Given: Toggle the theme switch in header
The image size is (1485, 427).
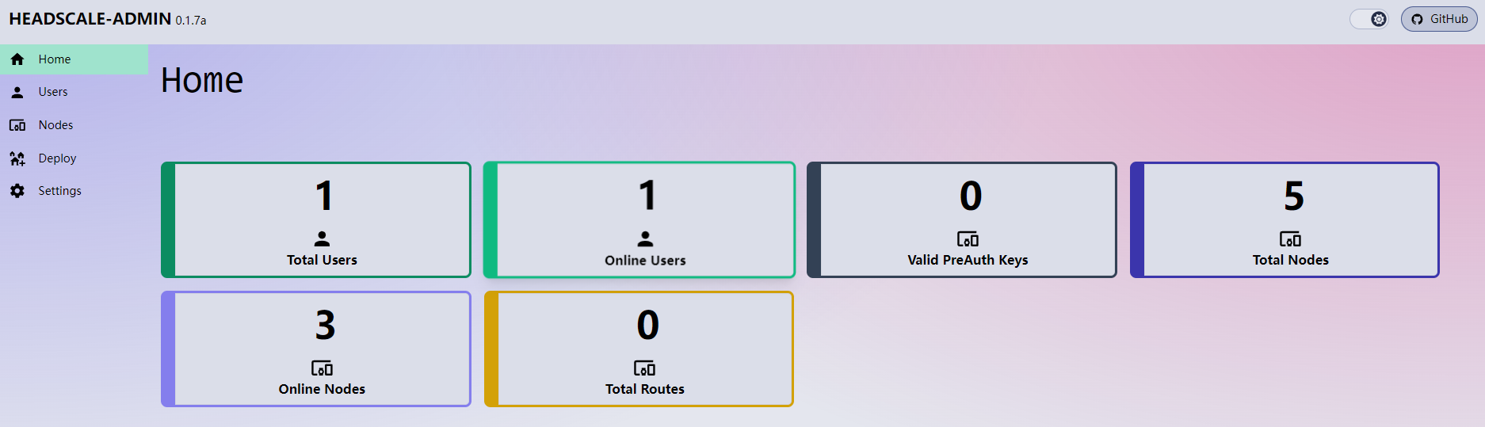Looking at the screenshot, I should [x=1369, y=19].
